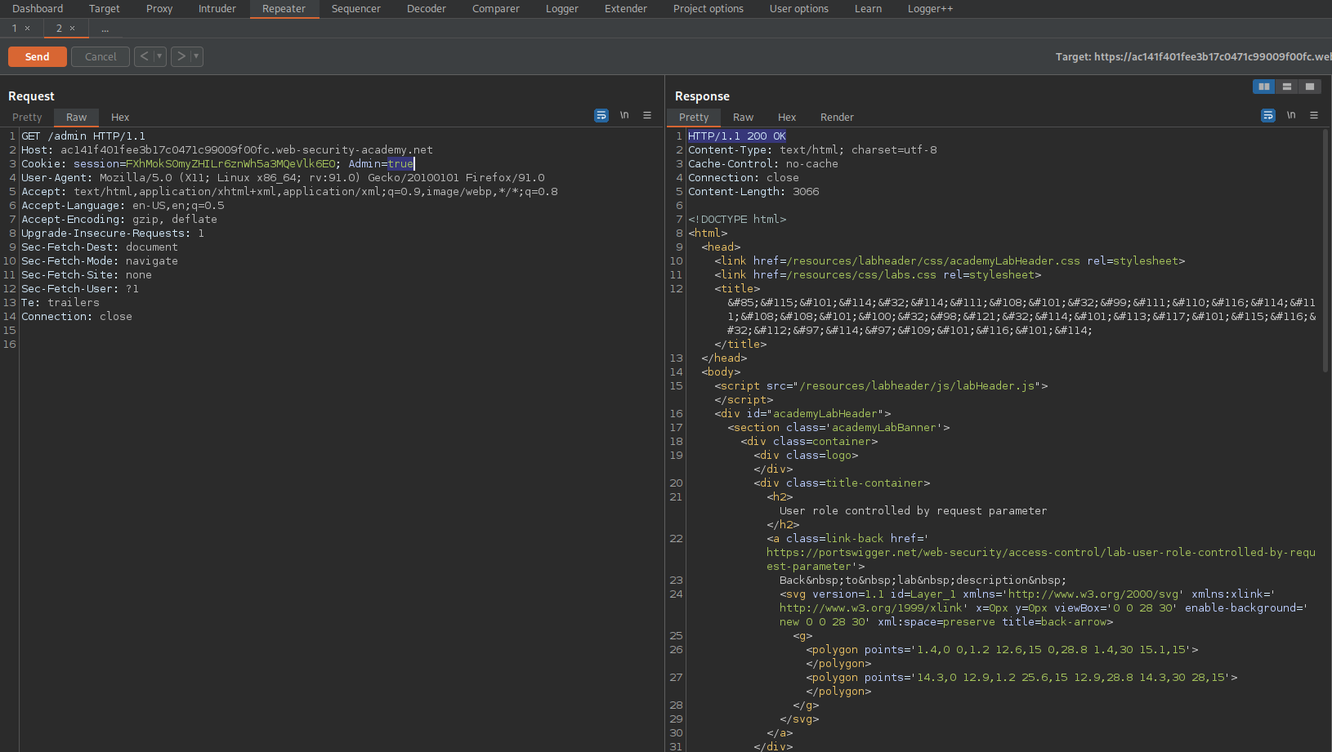Screen dimensions: 1332x752
Task: Click the GET /admin HTTP/1.1 request line
Action: (x=83, y=136)
